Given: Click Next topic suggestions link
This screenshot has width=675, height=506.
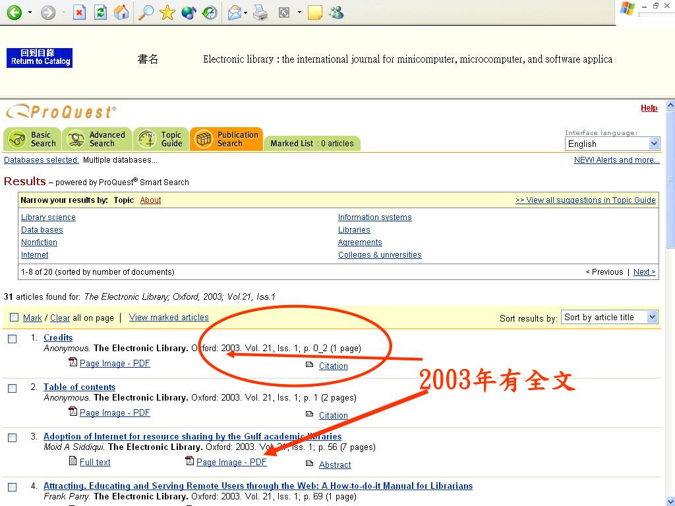Looking at the screenshot, I should click(645, 272).
